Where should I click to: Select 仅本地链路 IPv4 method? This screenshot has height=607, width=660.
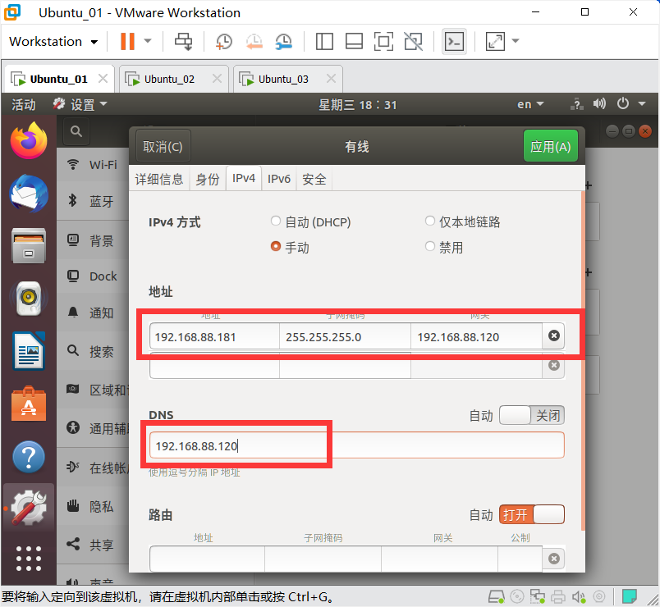pyautogui.click(x=462, y=221)
